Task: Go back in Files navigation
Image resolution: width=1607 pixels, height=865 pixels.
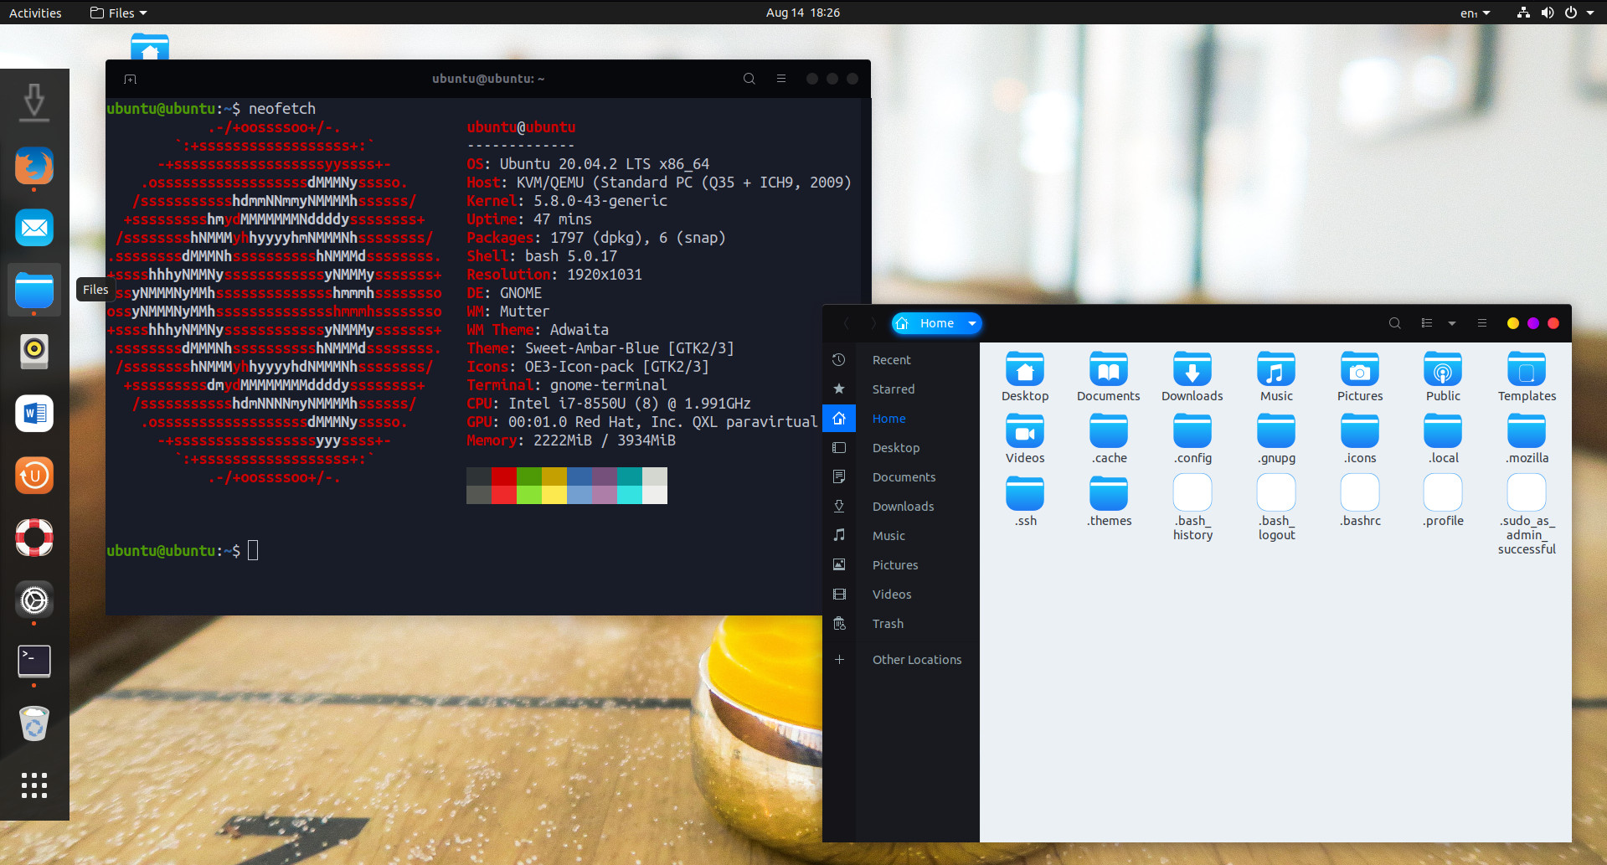Action: tap(847, 323)
